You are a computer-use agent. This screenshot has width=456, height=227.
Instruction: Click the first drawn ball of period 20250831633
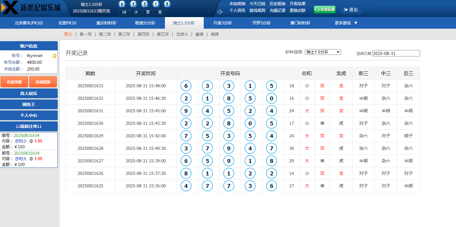[186, 86]
